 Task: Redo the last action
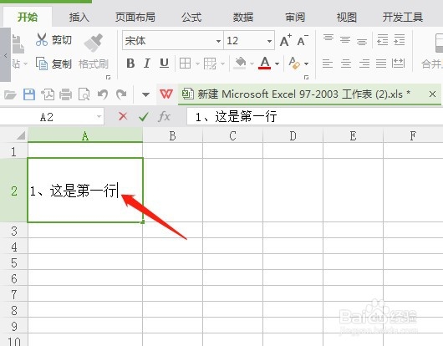(x=121, y=94)
